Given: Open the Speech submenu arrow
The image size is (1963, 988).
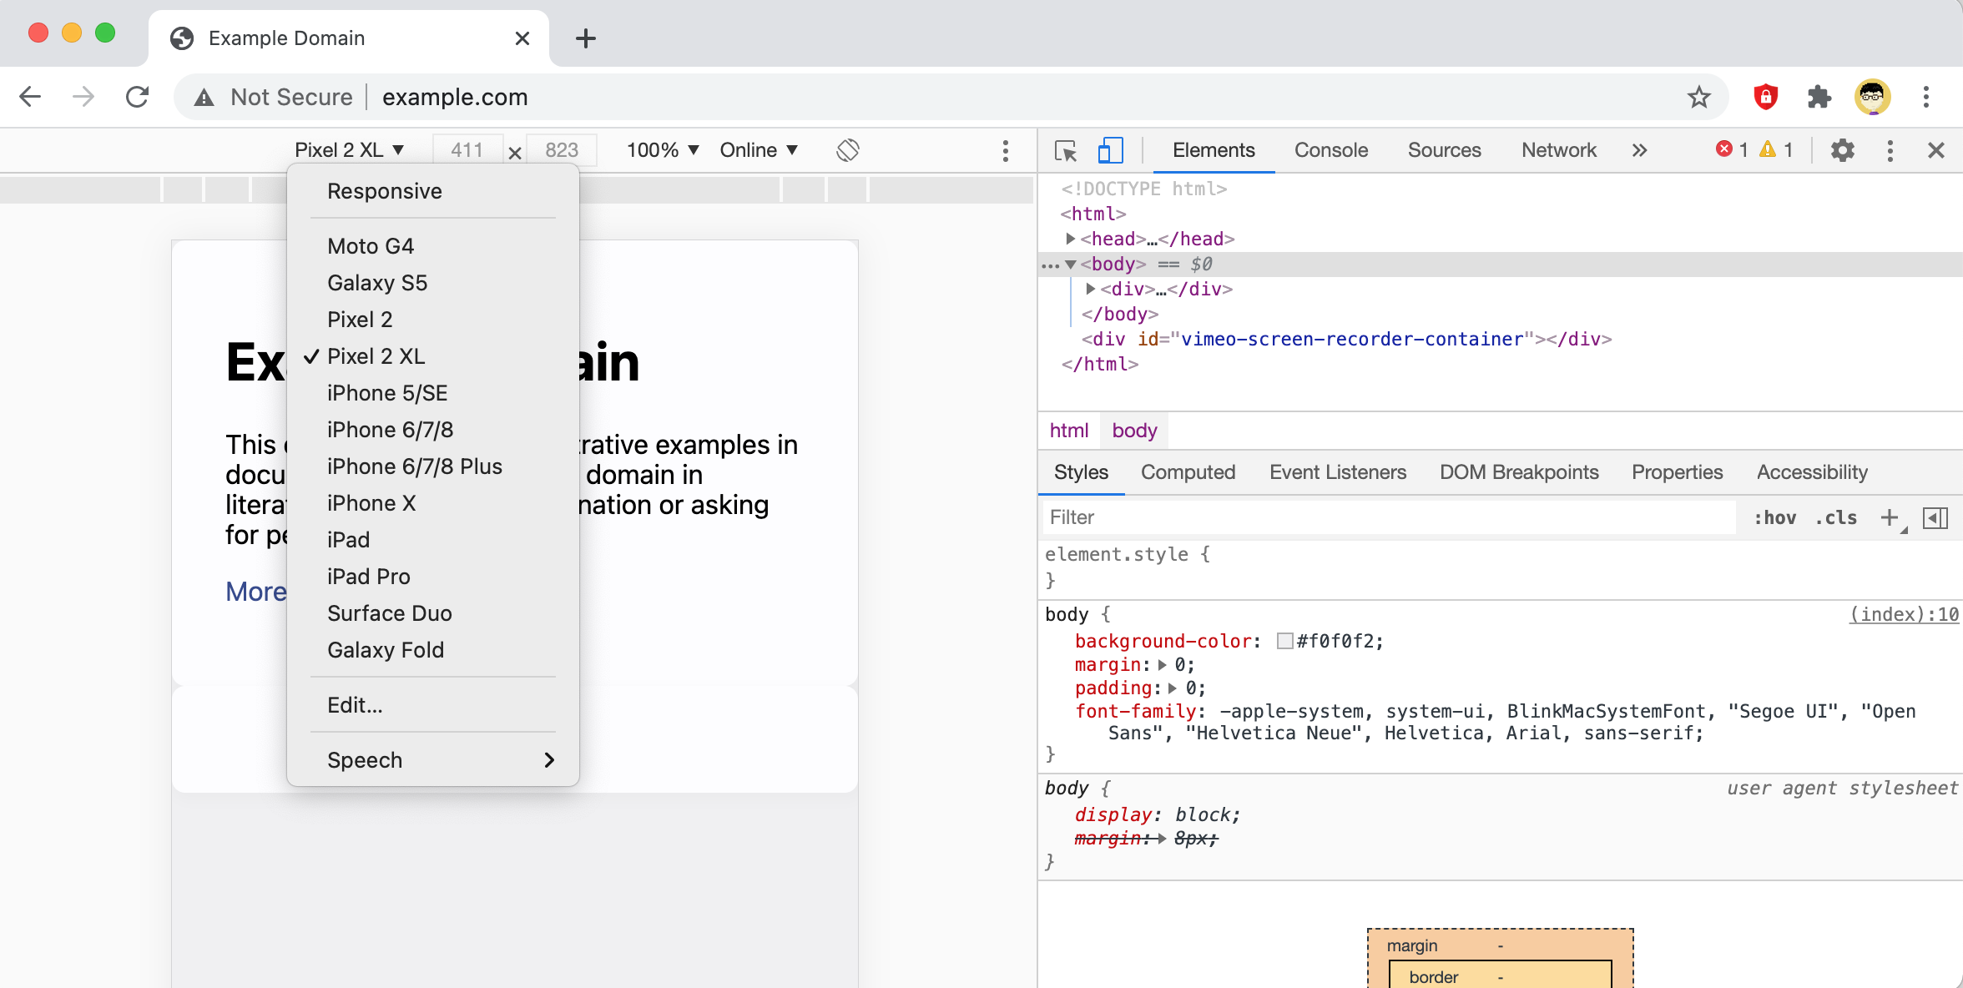Looking at the screenshot, I should [x=548, y=760].
